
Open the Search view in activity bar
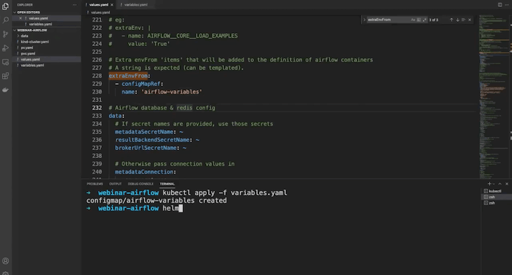(x=6, y=20)
